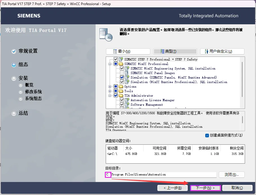The width and height of the screenshot is (256, 195).
Task: Click the C:\ drive icon in disk table
Action: click(x=109, y=154)
